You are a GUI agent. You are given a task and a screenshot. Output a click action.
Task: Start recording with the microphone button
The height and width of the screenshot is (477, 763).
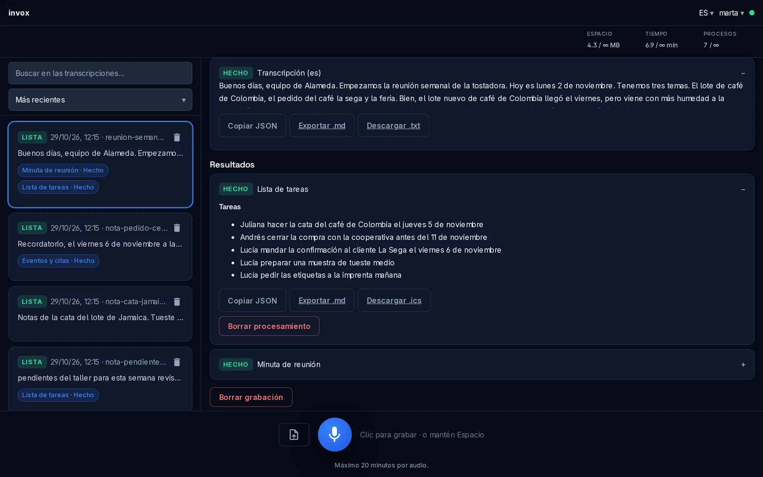click(x=335, y=435)
